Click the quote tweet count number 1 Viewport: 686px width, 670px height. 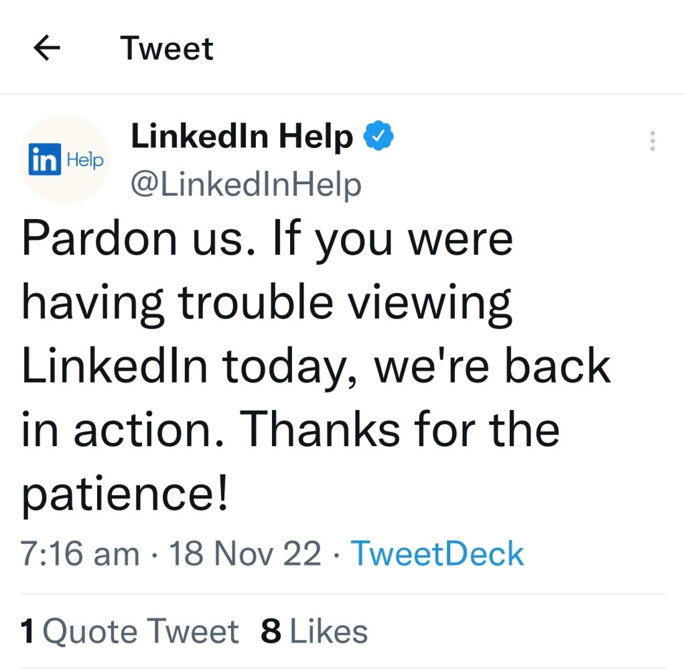27,631
